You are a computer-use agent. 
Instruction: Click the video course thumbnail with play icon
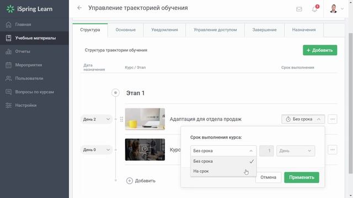(145, 150)
